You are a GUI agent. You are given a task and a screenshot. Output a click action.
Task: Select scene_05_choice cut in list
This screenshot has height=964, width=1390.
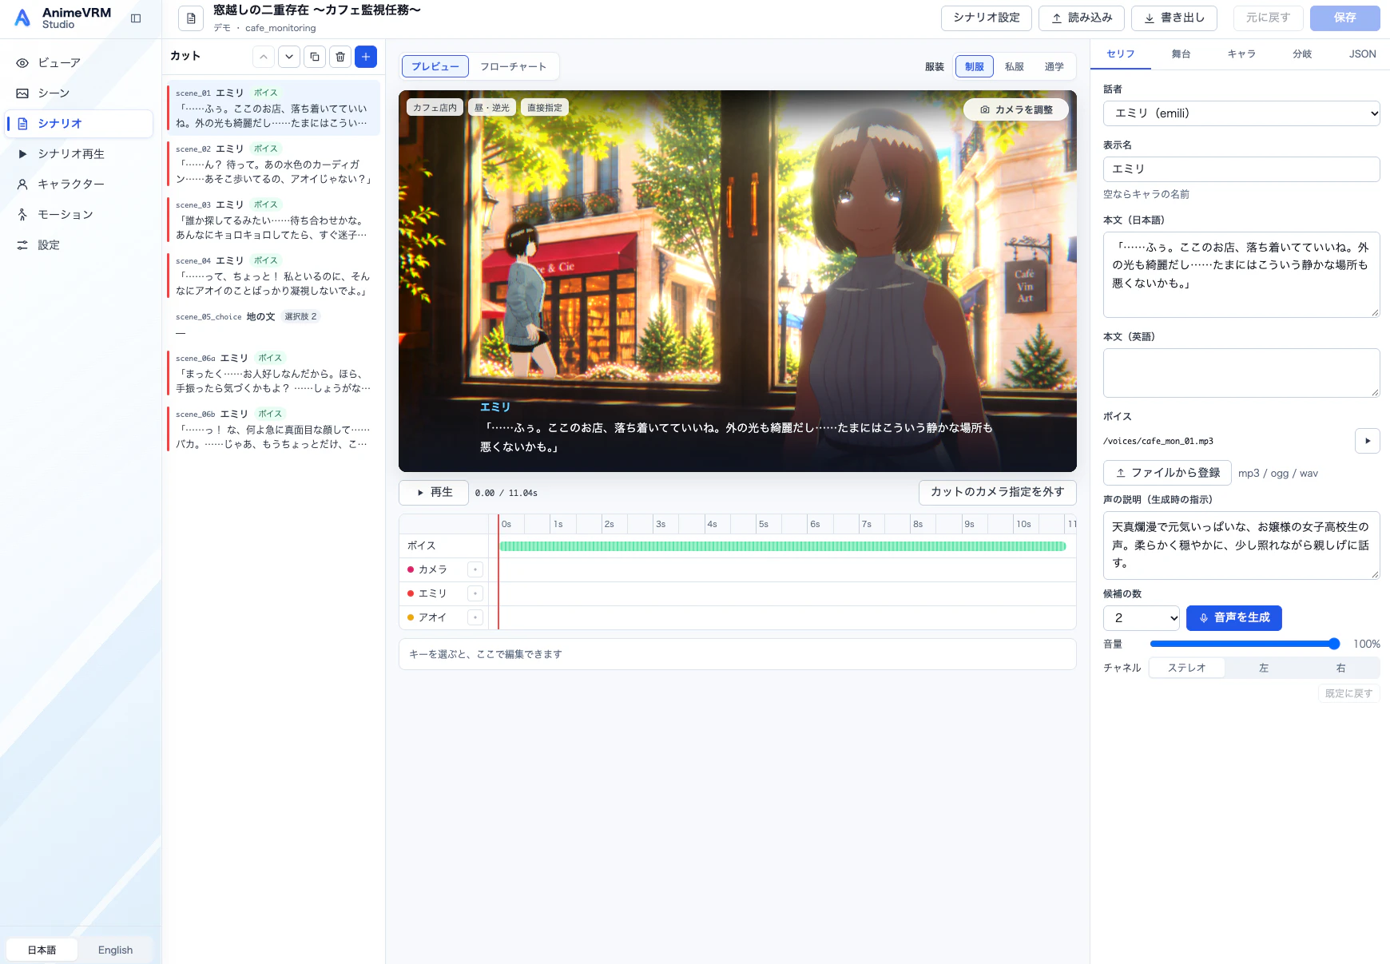[273, 324]
